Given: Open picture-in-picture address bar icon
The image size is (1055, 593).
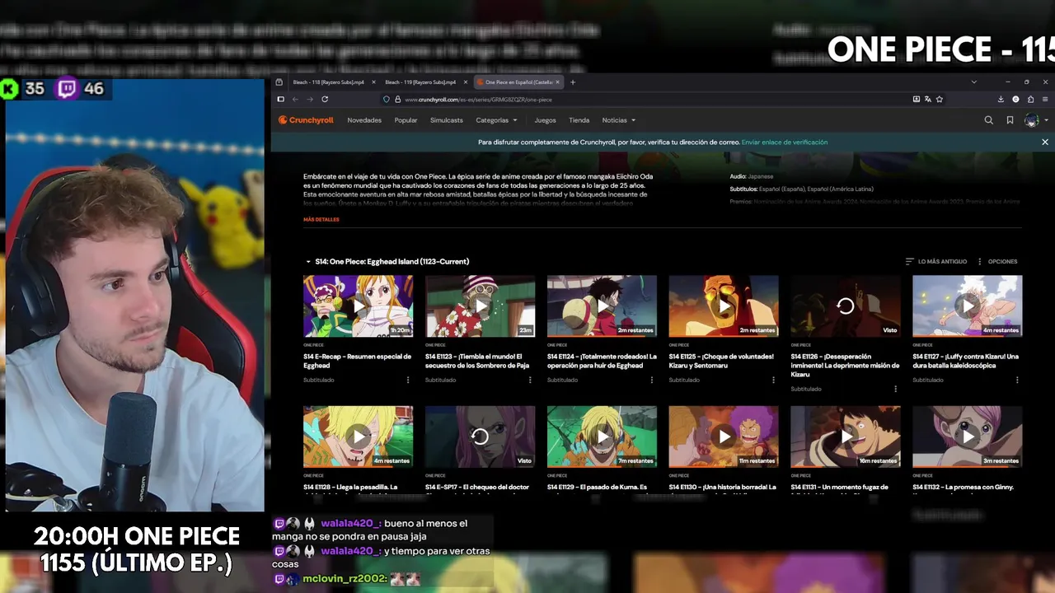Looking at the screenshot, I should tap(916, 99).
